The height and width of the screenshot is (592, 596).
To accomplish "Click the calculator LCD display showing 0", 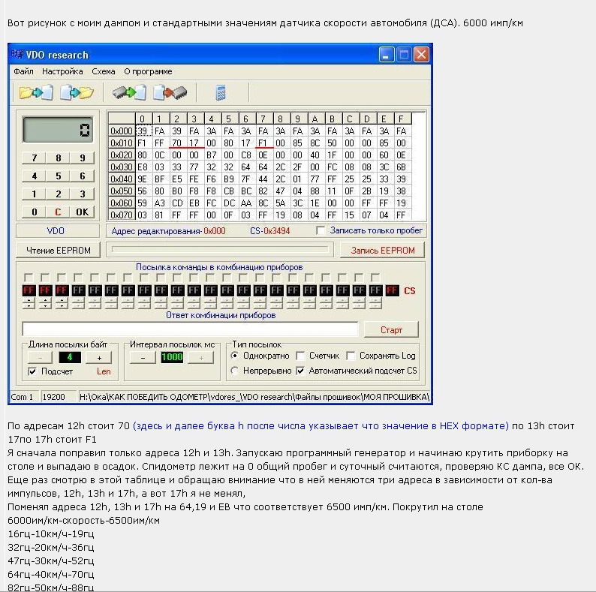I will 57,130.
